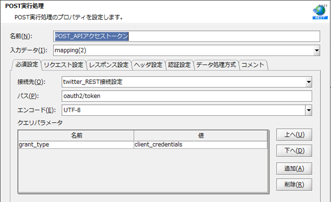The height and width of the screenshot is (202, 331).
Task: Expand the エンコード dropdown arrow
Action: [309, 110]
